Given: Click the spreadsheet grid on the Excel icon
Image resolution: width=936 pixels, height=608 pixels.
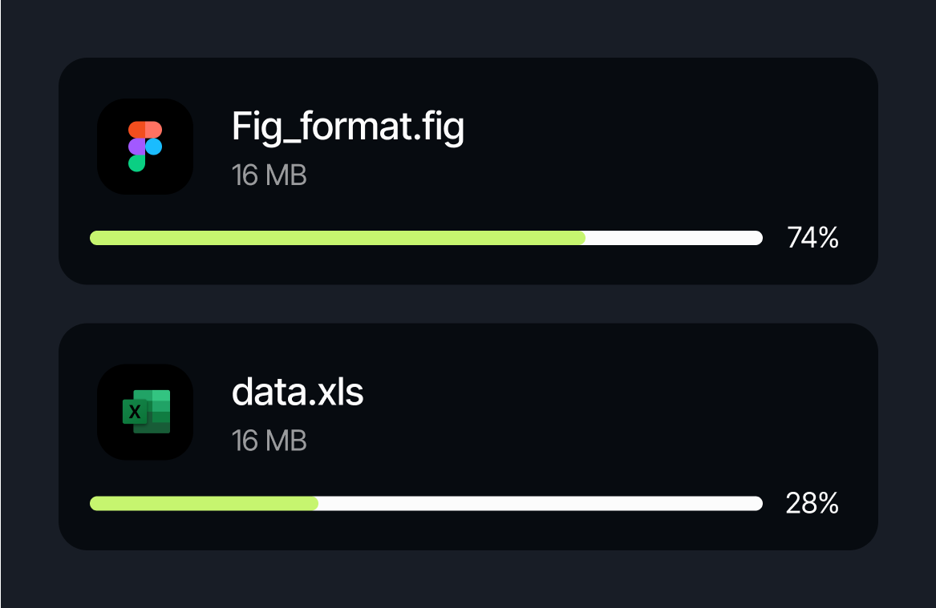Looking at the screenshot, I should (x=160, y=411).
